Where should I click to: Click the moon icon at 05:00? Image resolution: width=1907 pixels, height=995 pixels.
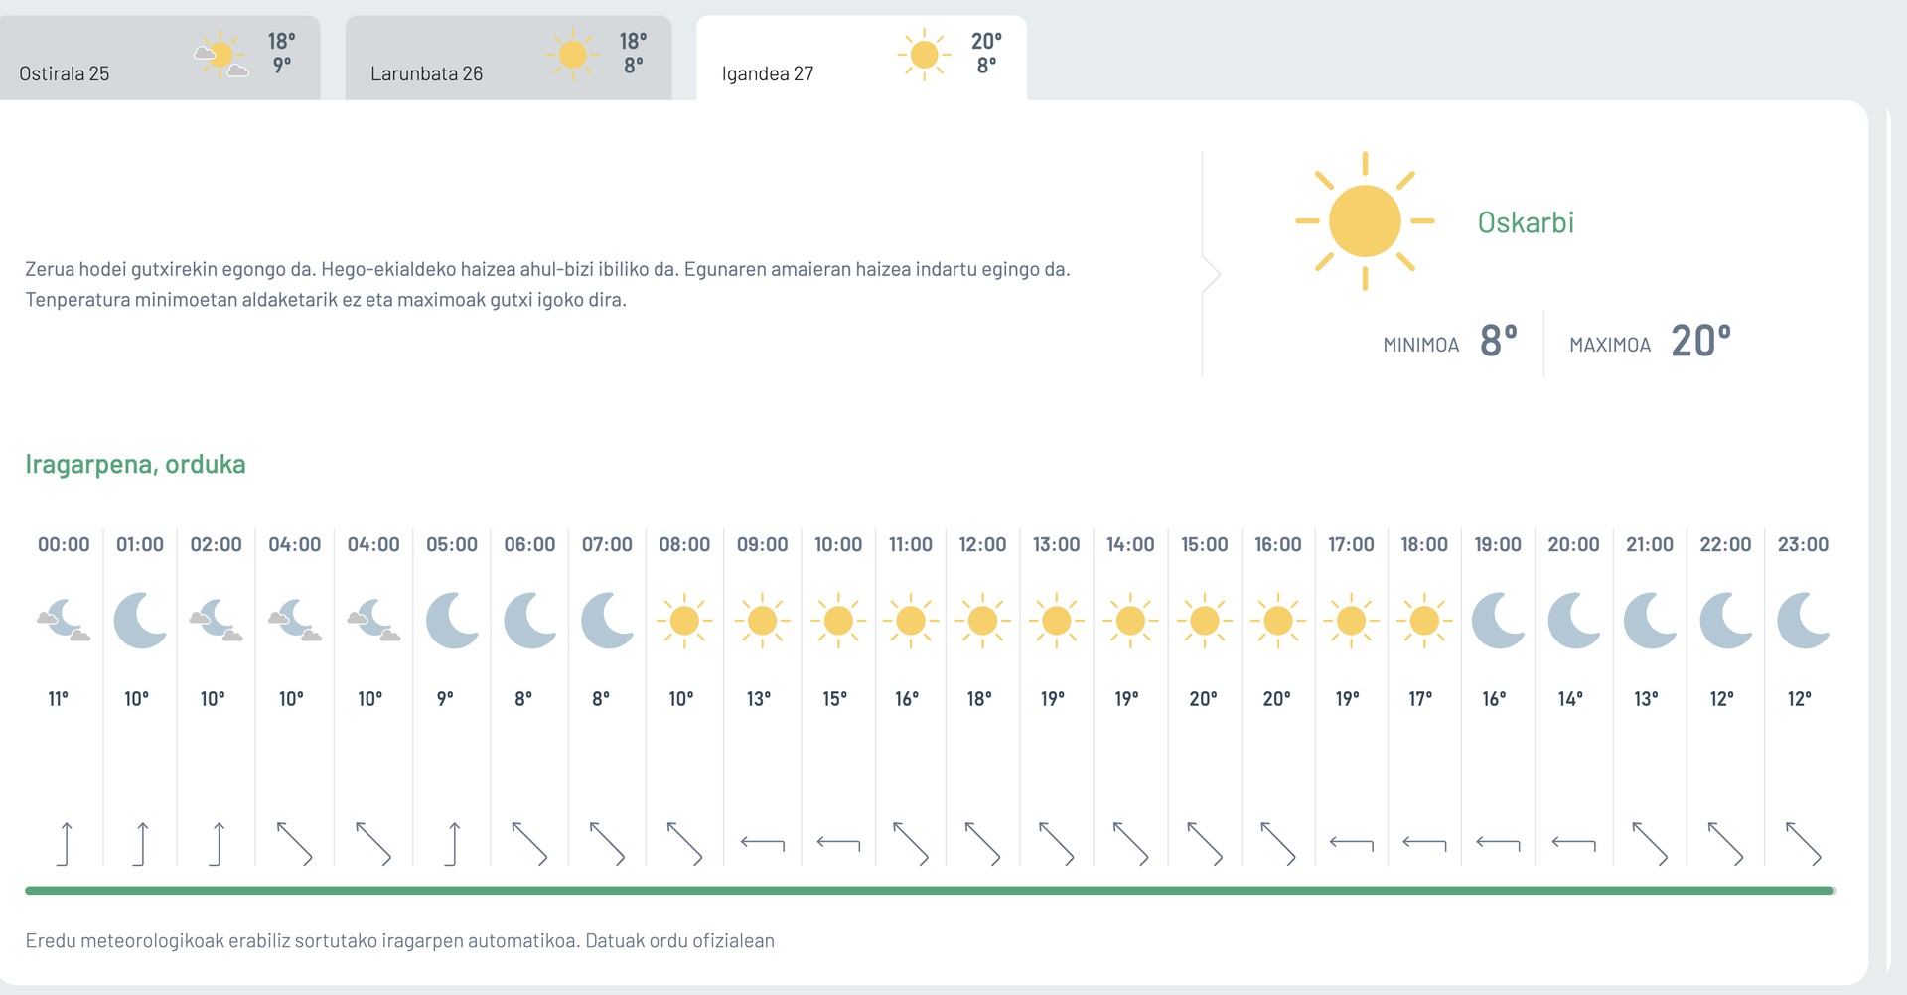coord(452,621)
